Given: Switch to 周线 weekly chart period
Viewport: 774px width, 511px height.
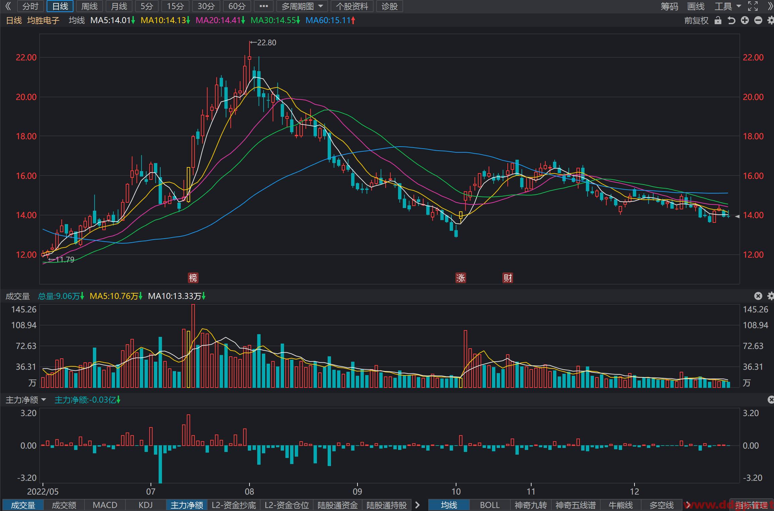Looking at the screenshot, I should 89,6.
